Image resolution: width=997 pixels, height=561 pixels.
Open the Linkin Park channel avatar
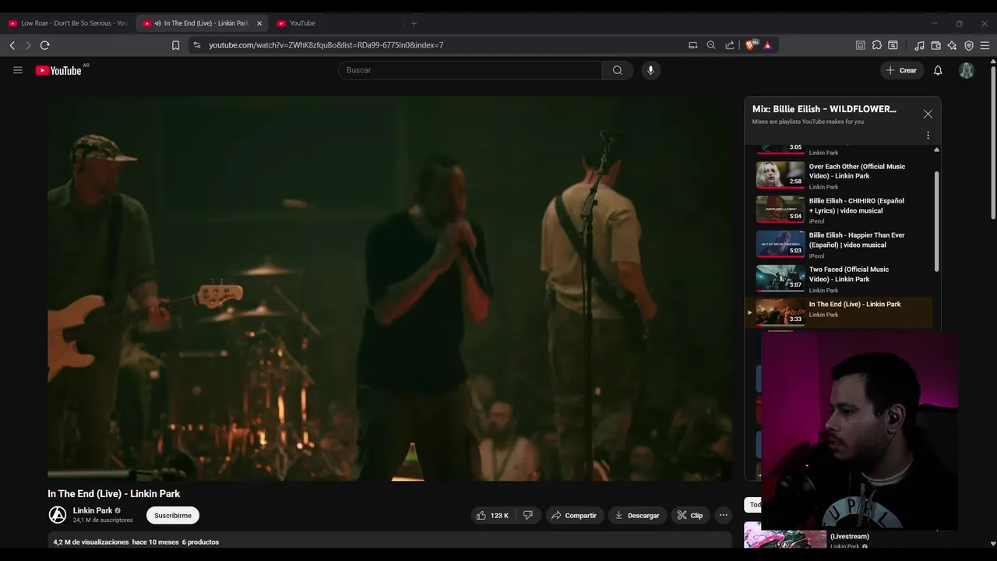coord(58,515)
